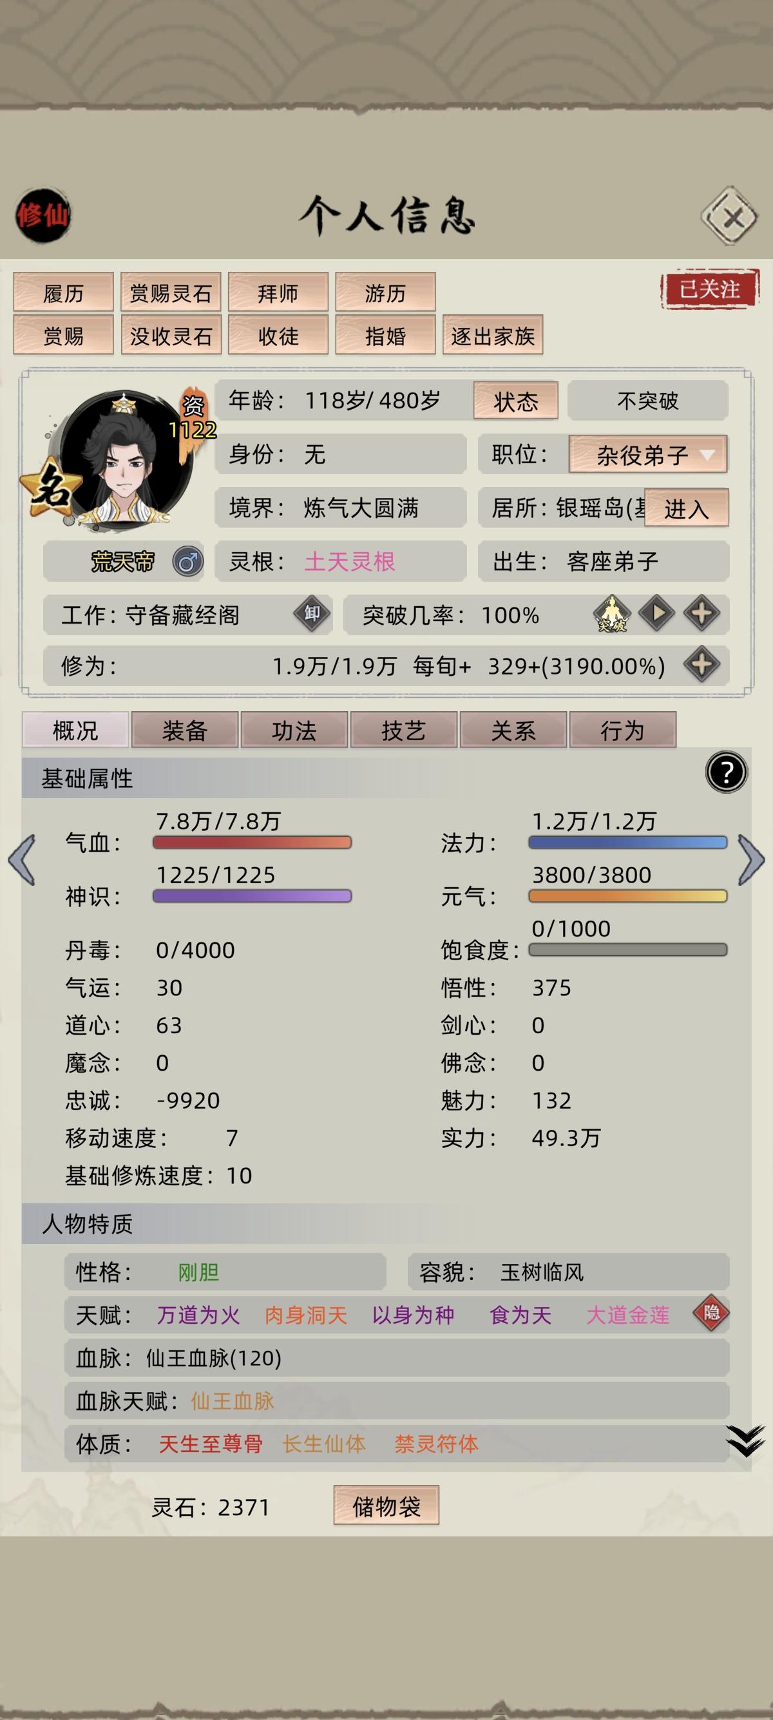
Task: Click the male gender symbol icon
Action: 187,562
